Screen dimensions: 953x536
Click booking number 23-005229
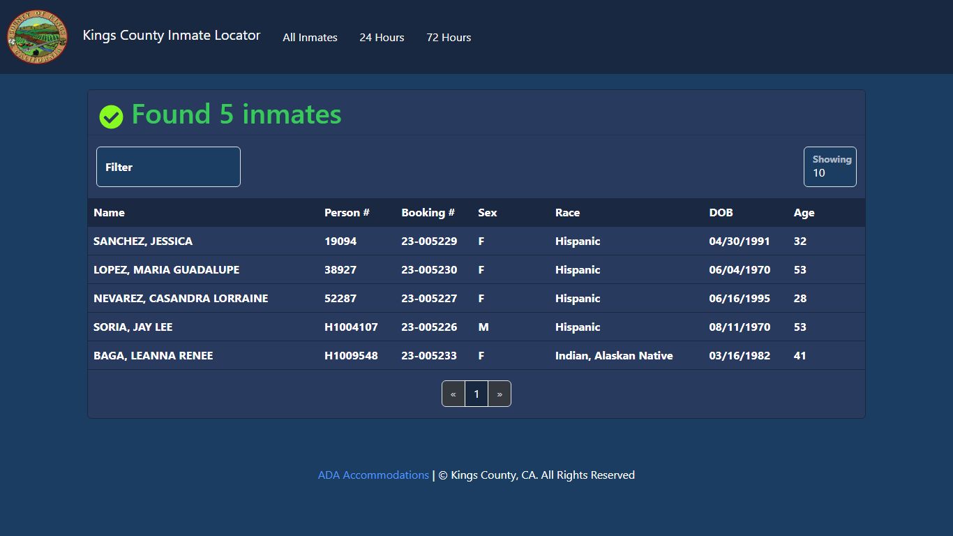point(429,241)
